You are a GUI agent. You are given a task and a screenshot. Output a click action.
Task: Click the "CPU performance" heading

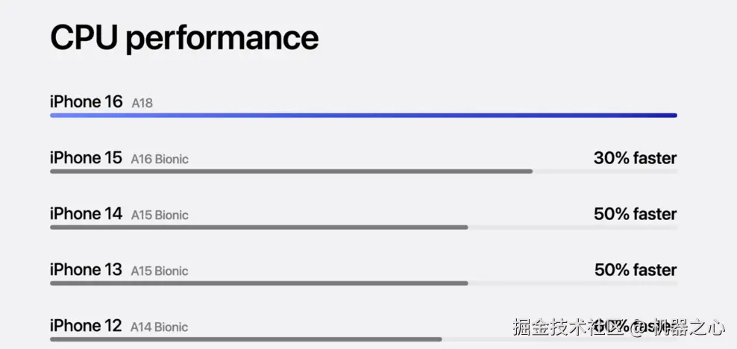[184, 37]
